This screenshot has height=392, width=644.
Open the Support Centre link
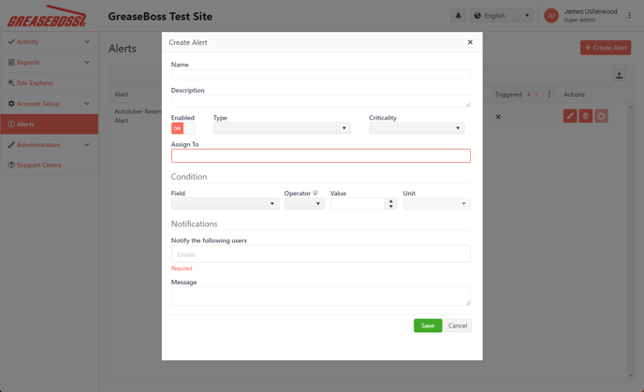pyautogui.click(x=50, y=165)
